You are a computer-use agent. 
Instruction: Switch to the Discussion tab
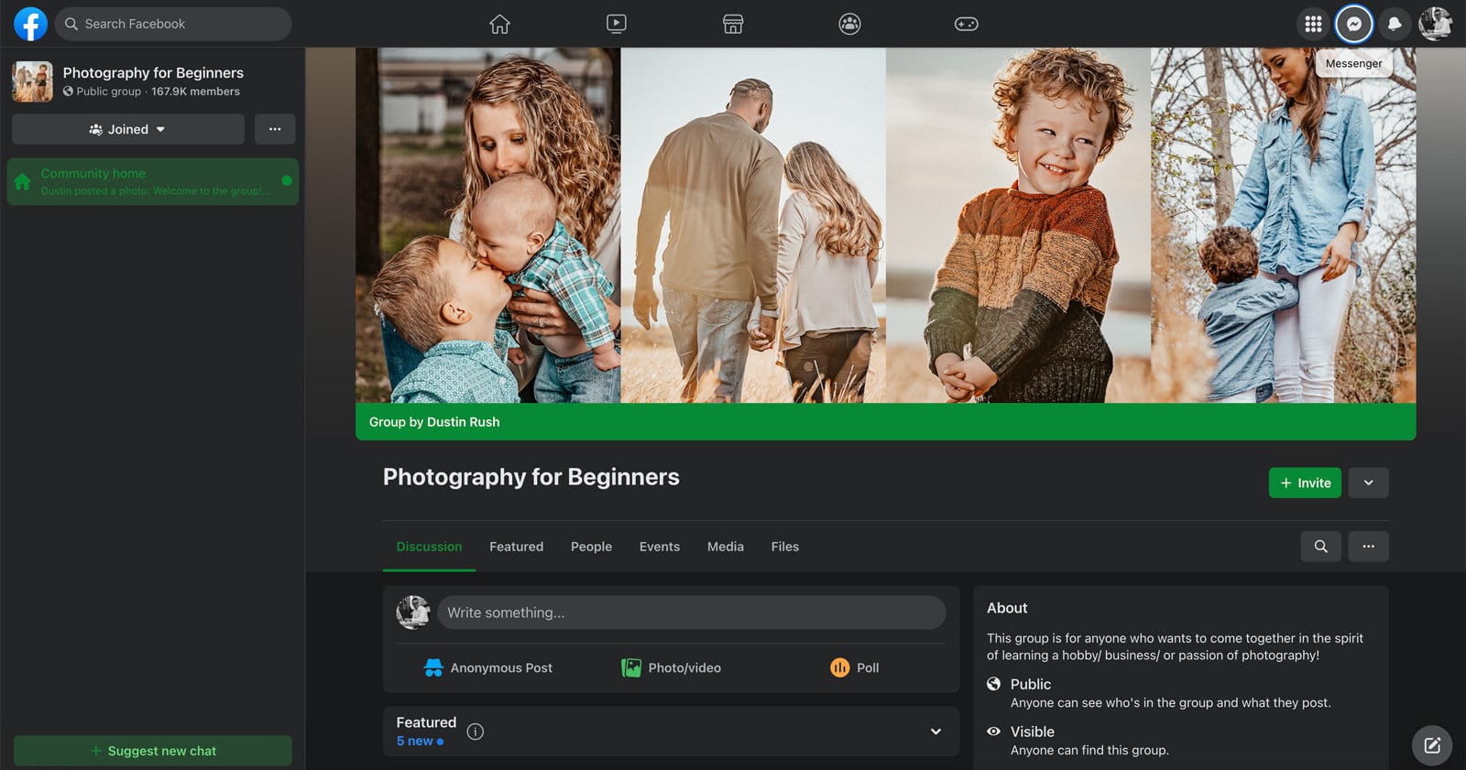429,547
